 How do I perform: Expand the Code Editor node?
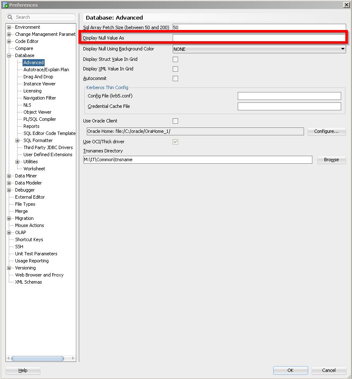pos(9,41)
